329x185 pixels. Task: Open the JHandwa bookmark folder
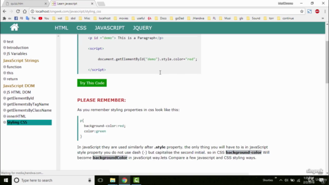tap(195, 18)
